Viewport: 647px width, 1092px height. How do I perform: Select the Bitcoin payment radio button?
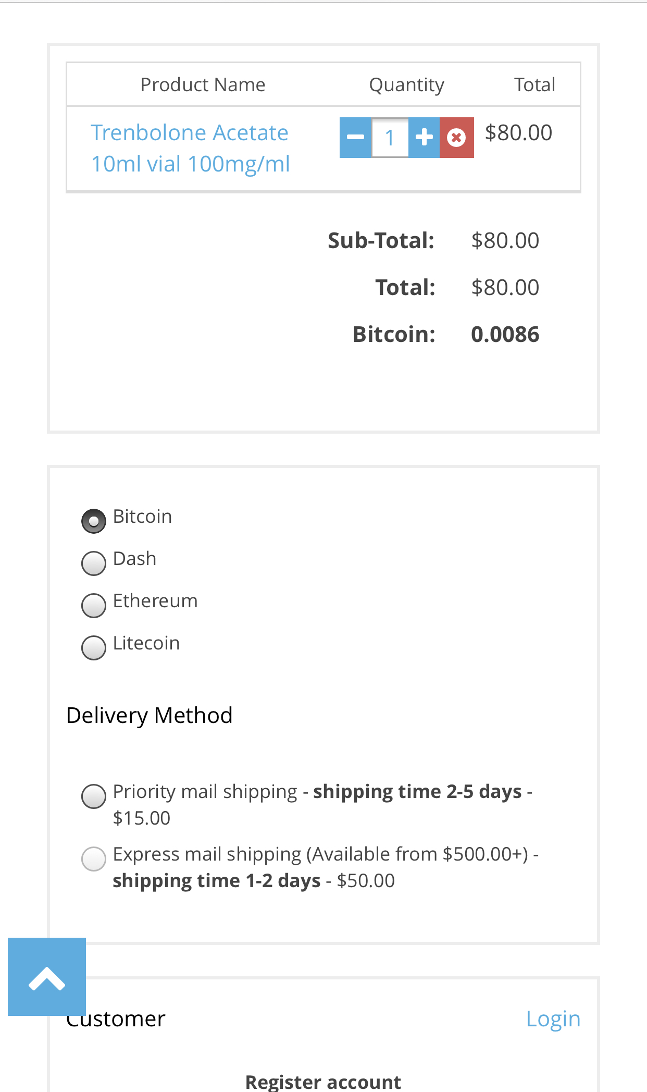tap(94, 521)
